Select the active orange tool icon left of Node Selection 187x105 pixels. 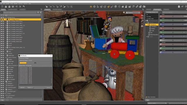click(91, 7)
